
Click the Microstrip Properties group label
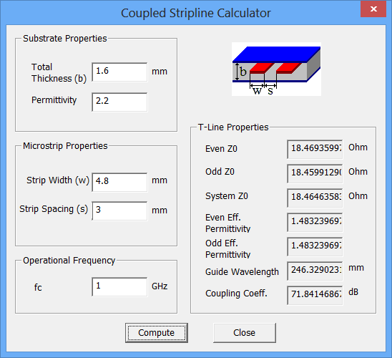[x=65, y=146]
